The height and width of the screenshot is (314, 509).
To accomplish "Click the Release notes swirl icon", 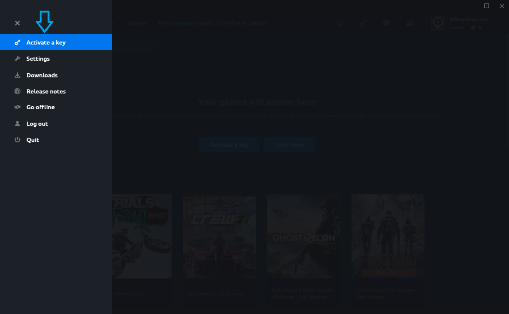I will point(17,92).
